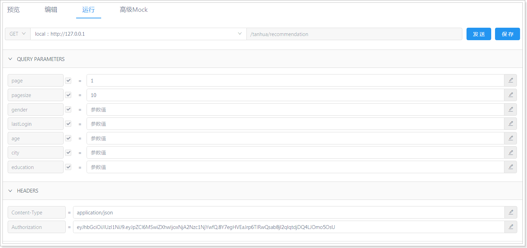Click the edit icon for Authorization header
527x248 pixels.
(511, 227)
